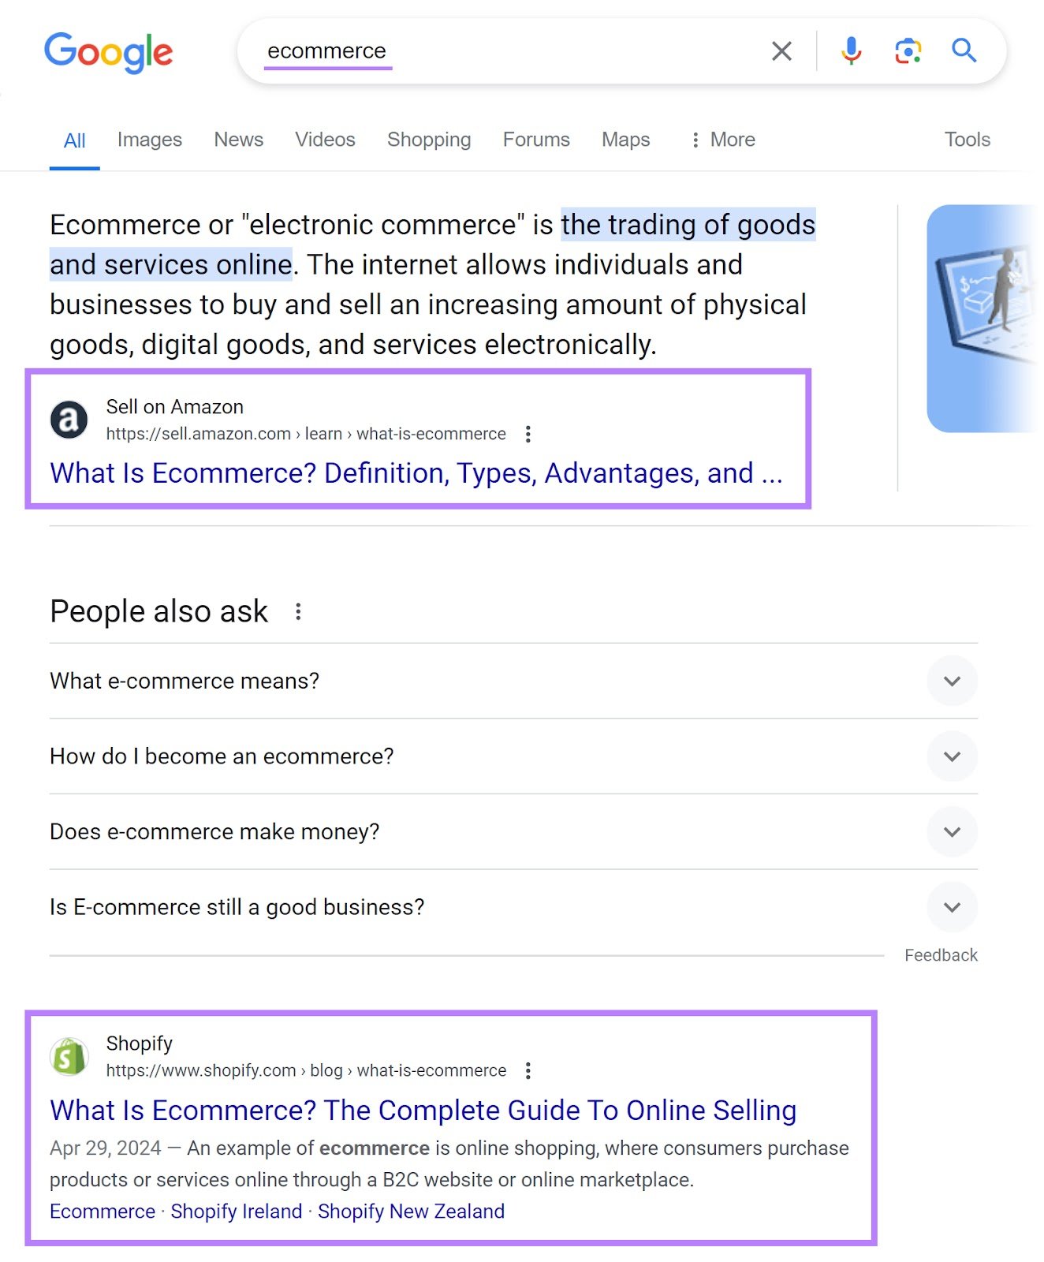Click the highlighted 'the trading of goods' snippet text
The image size is (1044, 1262).
pyautogui.click(x=688, y=225)
